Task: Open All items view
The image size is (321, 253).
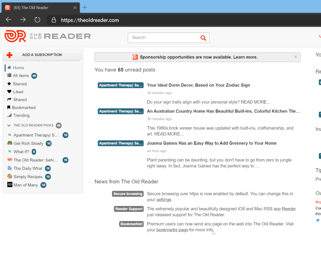Action: (x=21, y=76)
